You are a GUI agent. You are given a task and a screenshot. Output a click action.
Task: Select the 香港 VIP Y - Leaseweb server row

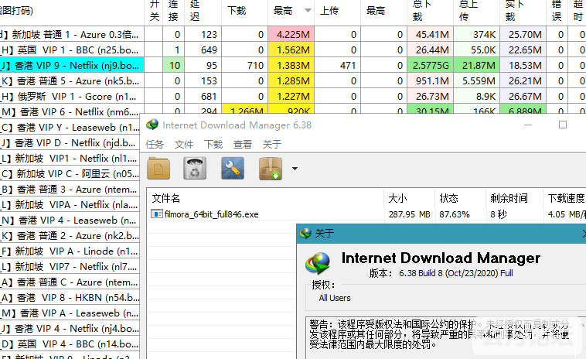[70, 128]
